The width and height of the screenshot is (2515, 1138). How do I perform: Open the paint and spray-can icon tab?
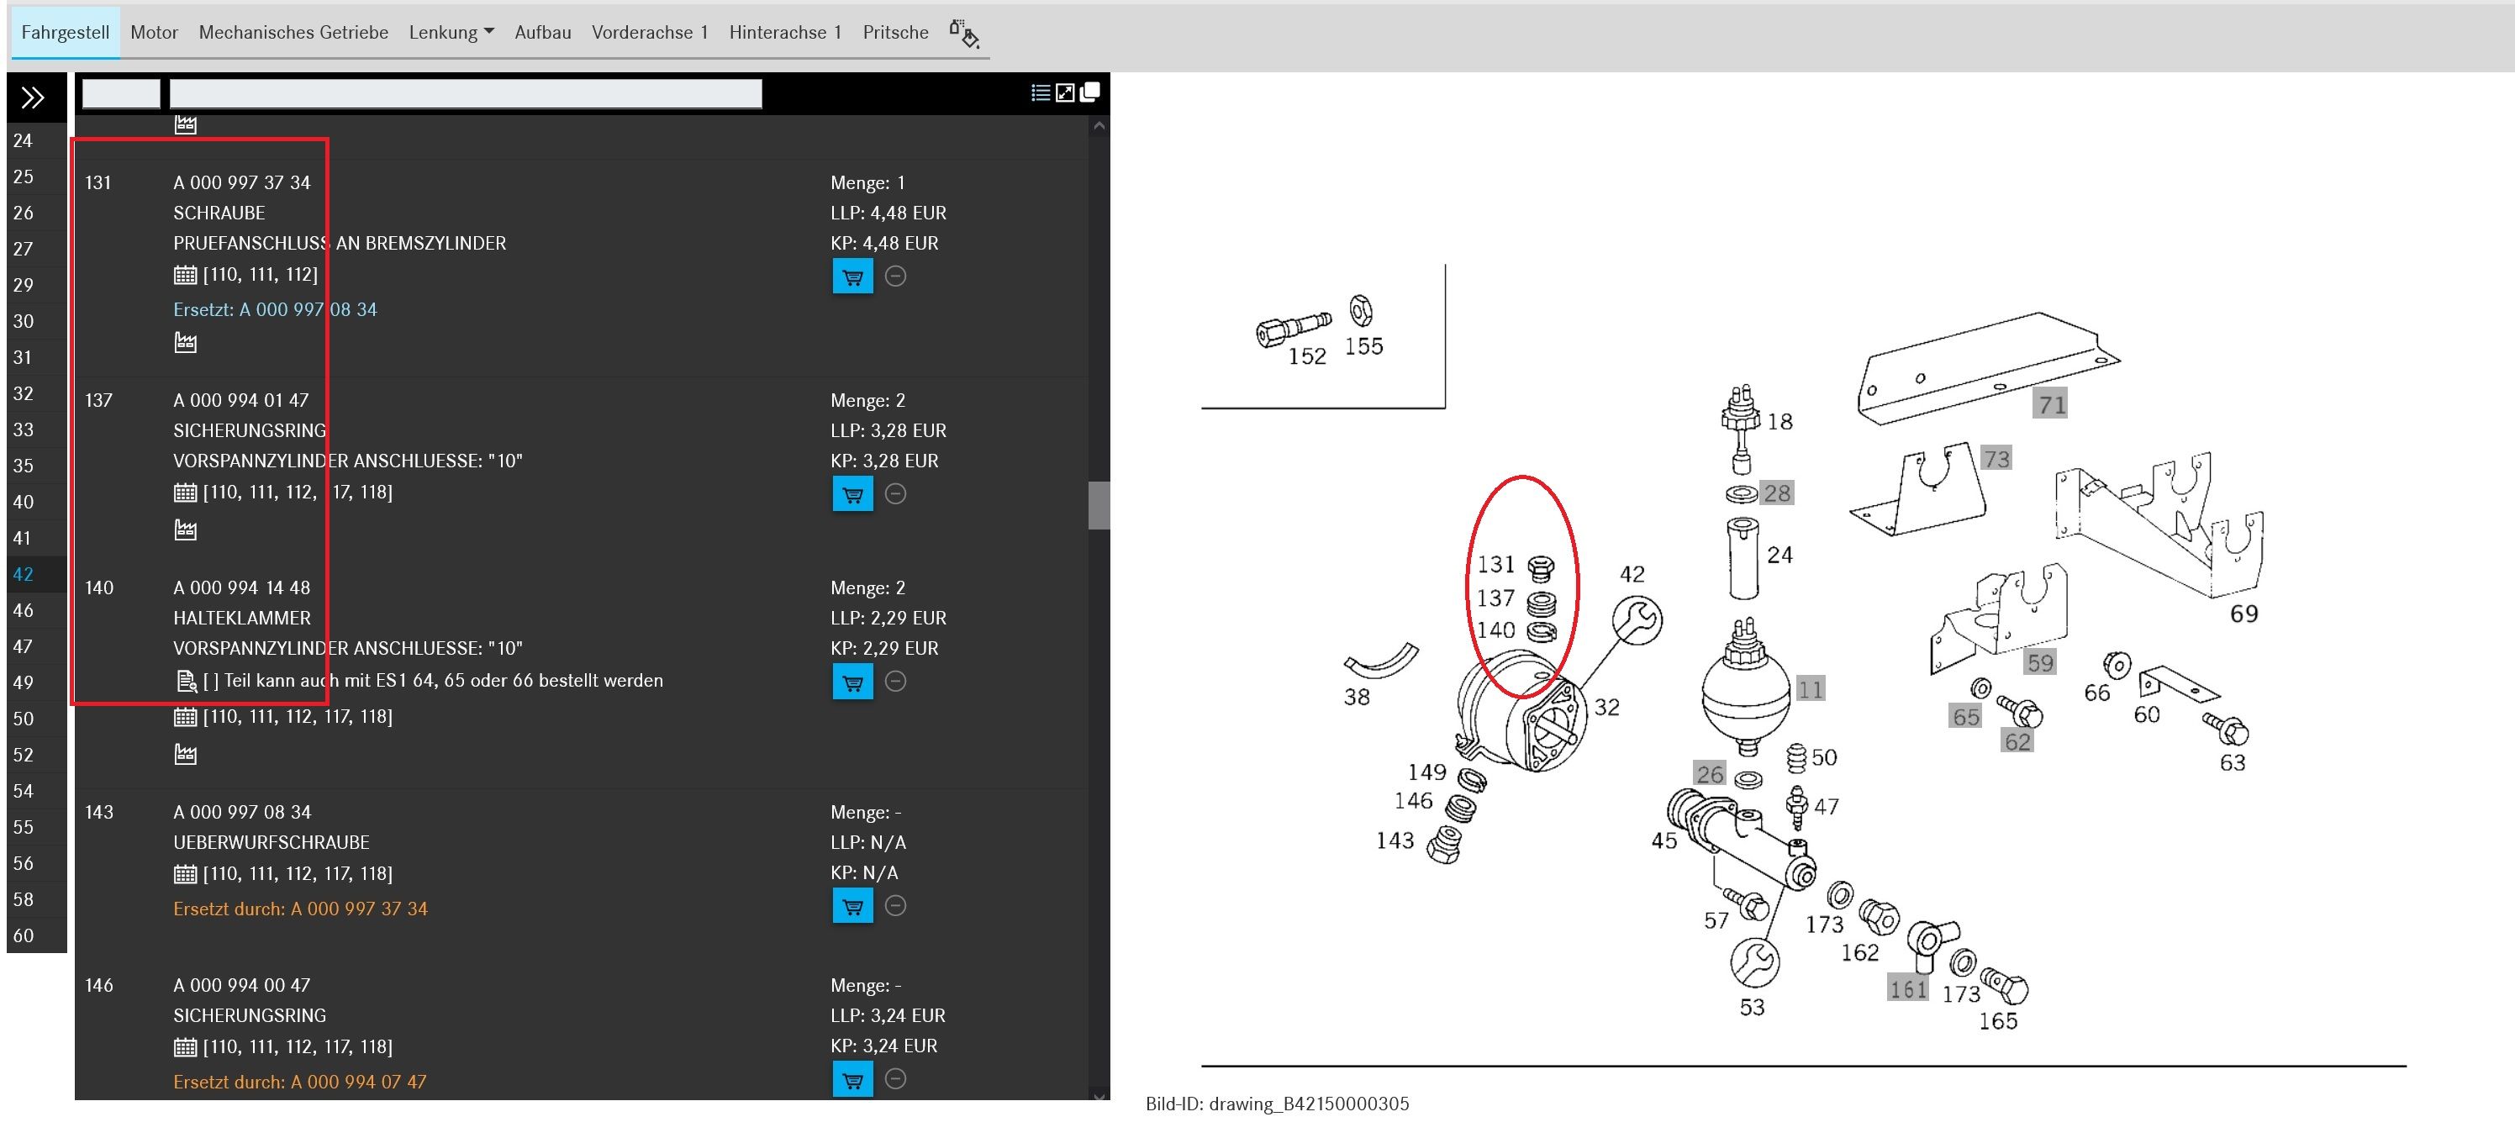click(x=963, y=32)
